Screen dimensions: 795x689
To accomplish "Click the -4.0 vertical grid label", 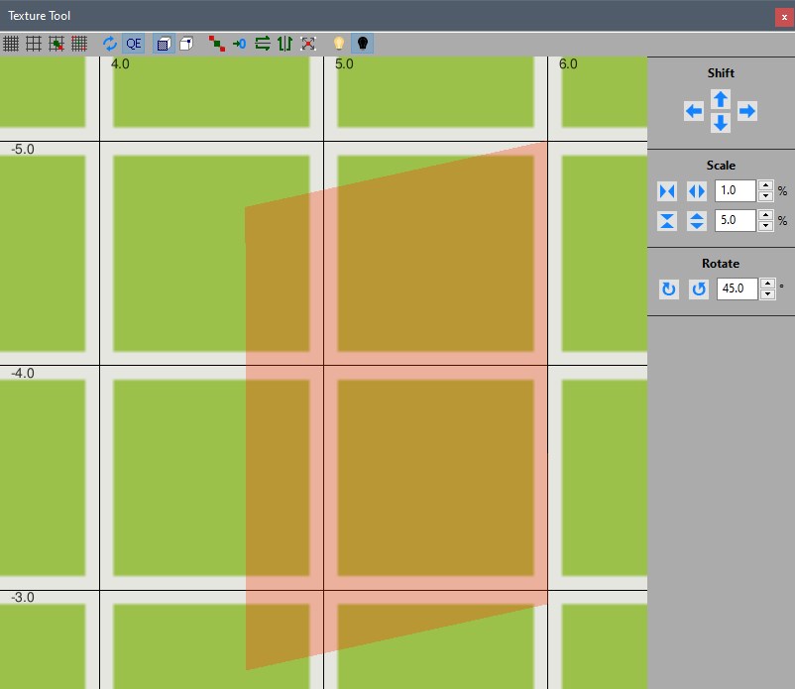I will [x=23, y=373].
